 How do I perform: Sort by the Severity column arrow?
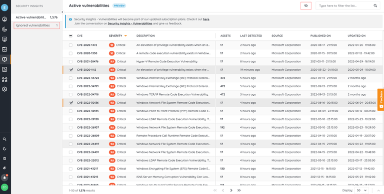(125, 36)
